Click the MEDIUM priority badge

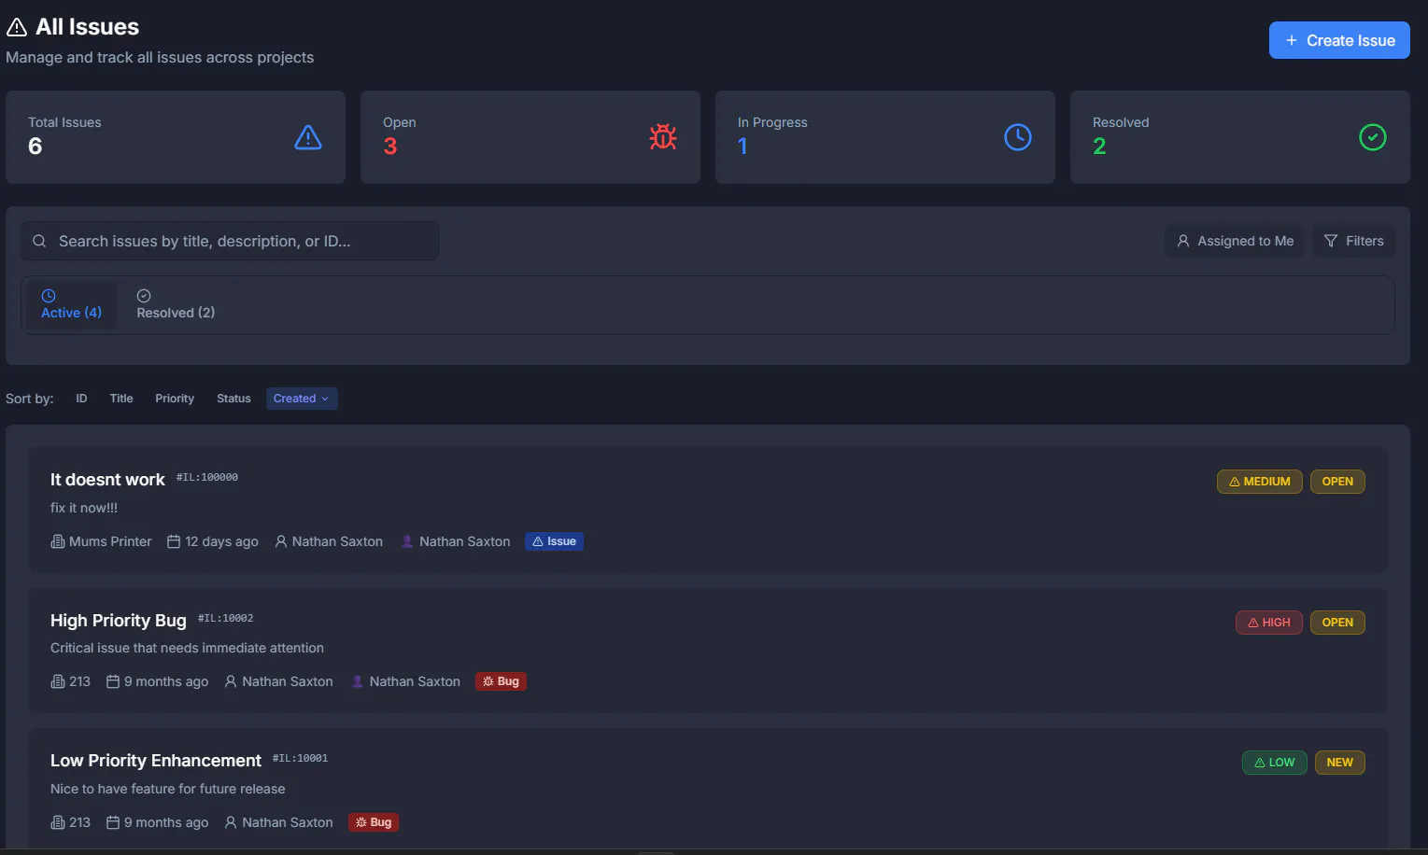pyautogui.click(x=1259, y=482)
